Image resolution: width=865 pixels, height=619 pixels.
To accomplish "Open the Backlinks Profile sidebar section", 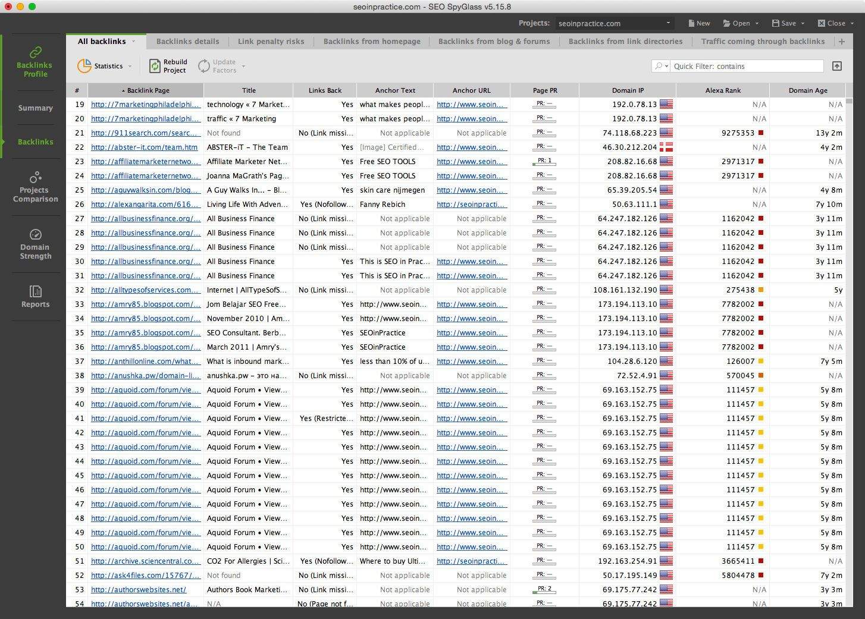I will pos(35,62).
